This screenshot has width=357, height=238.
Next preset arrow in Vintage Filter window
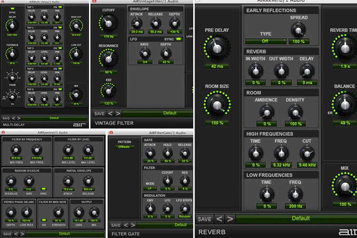coord(118,113)
